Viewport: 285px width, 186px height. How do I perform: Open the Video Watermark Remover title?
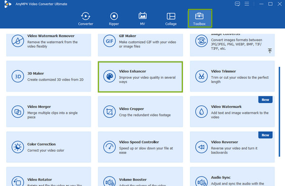tap(51, 36)
